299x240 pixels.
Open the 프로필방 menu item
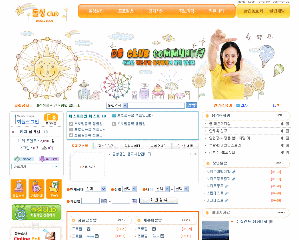click(126, 11)
